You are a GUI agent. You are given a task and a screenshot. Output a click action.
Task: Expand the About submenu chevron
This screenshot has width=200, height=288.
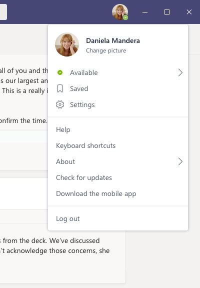180,161
